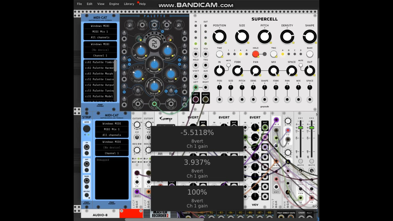393x221 pixels.
Task: Click Supercell POSI attenuverter small knob
Action: tap(219, 87)
